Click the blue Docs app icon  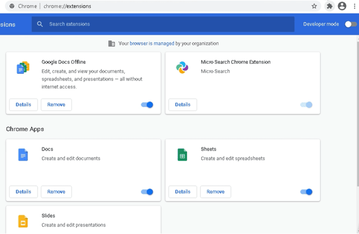pos(23,155)
